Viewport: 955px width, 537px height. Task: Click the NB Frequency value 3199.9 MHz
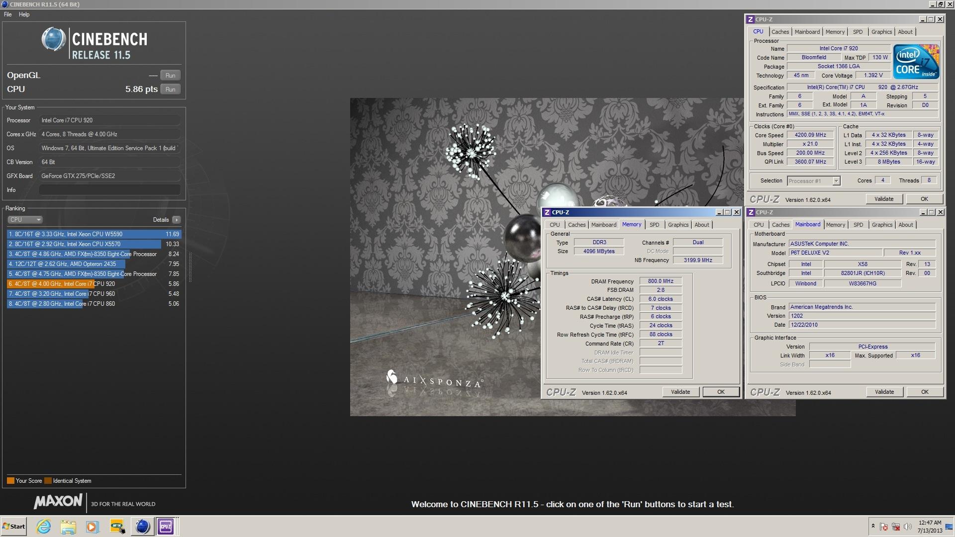pos(697,260)
